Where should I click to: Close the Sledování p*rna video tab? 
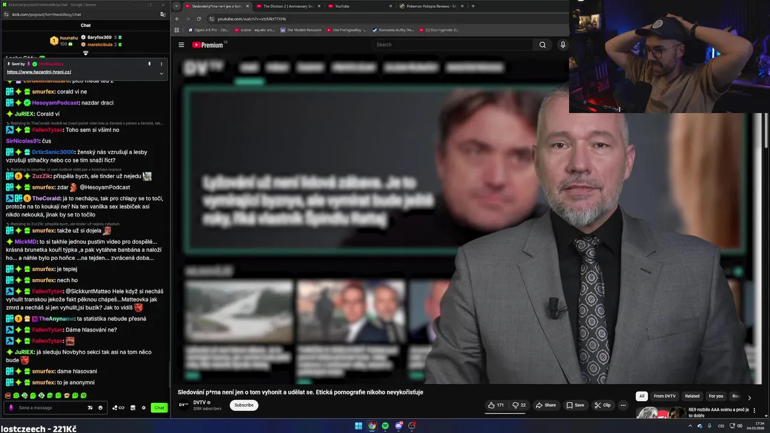pos(247,6)
